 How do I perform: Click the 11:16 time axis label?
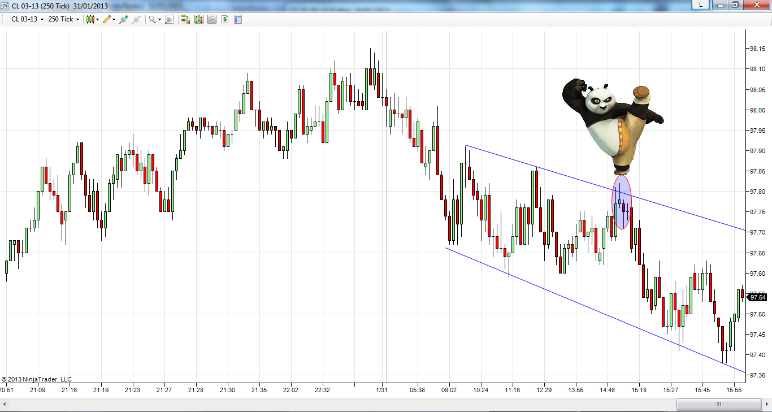pos(513,390)
